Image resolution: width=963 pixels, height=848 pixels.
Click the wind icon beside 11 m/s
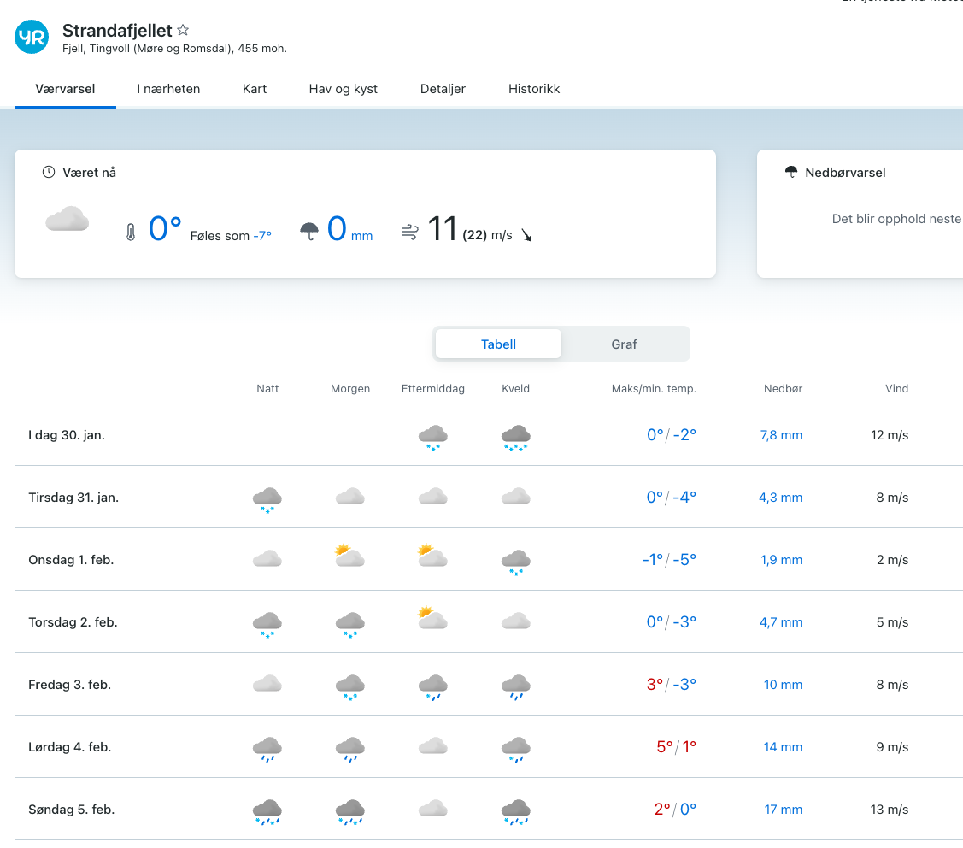coord(410,232)
